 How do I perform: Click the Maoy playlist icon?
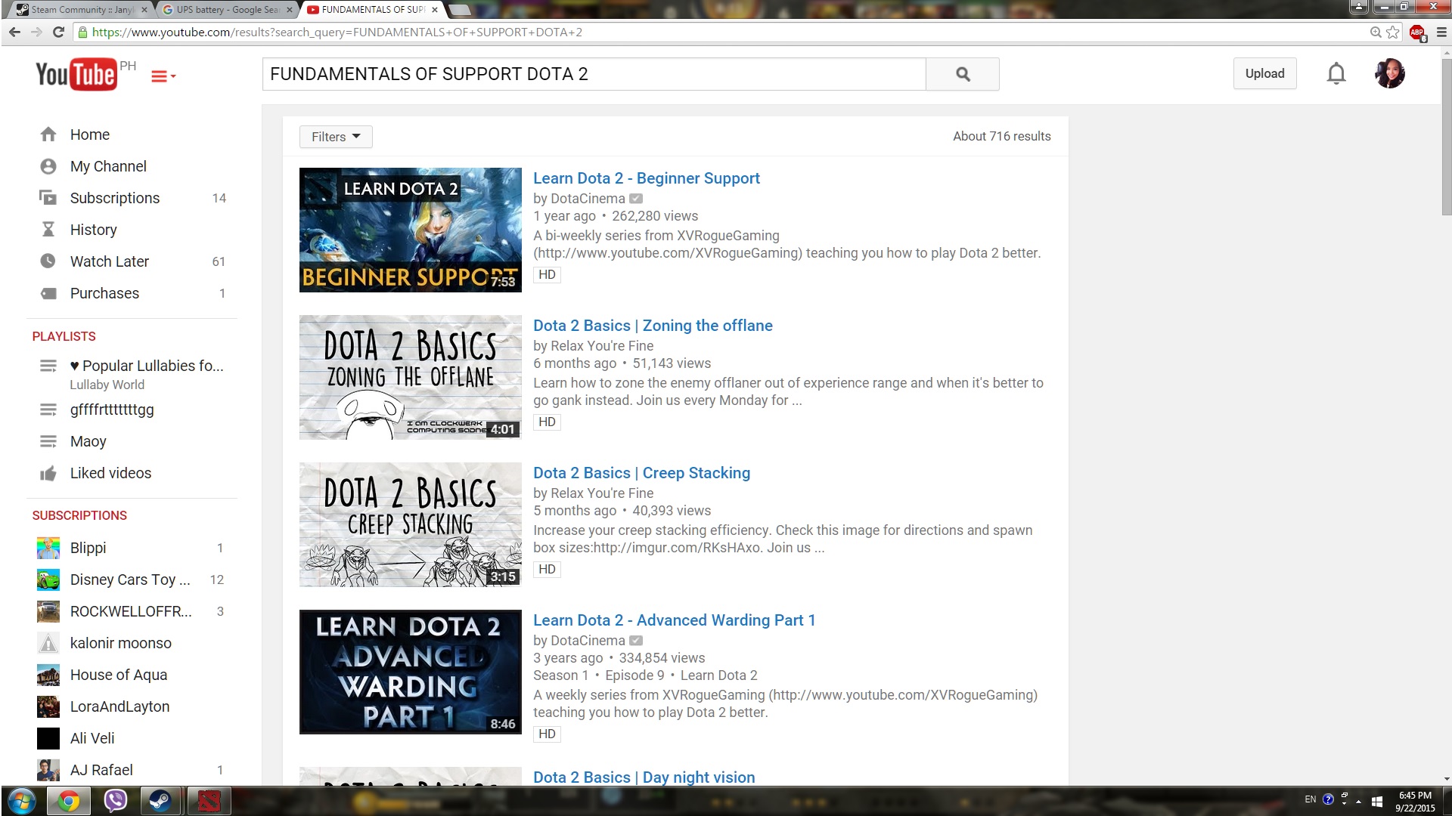click(x=48, y=441)
